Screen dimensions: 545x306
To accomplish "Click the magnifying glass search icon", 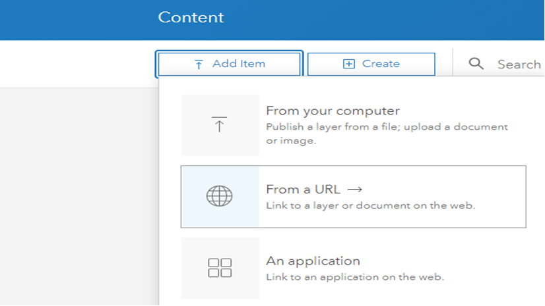I will coord(476,64).
